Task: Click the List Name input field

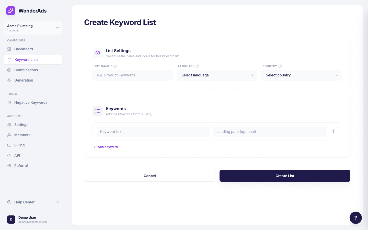Action: click(x=132, y=75)
